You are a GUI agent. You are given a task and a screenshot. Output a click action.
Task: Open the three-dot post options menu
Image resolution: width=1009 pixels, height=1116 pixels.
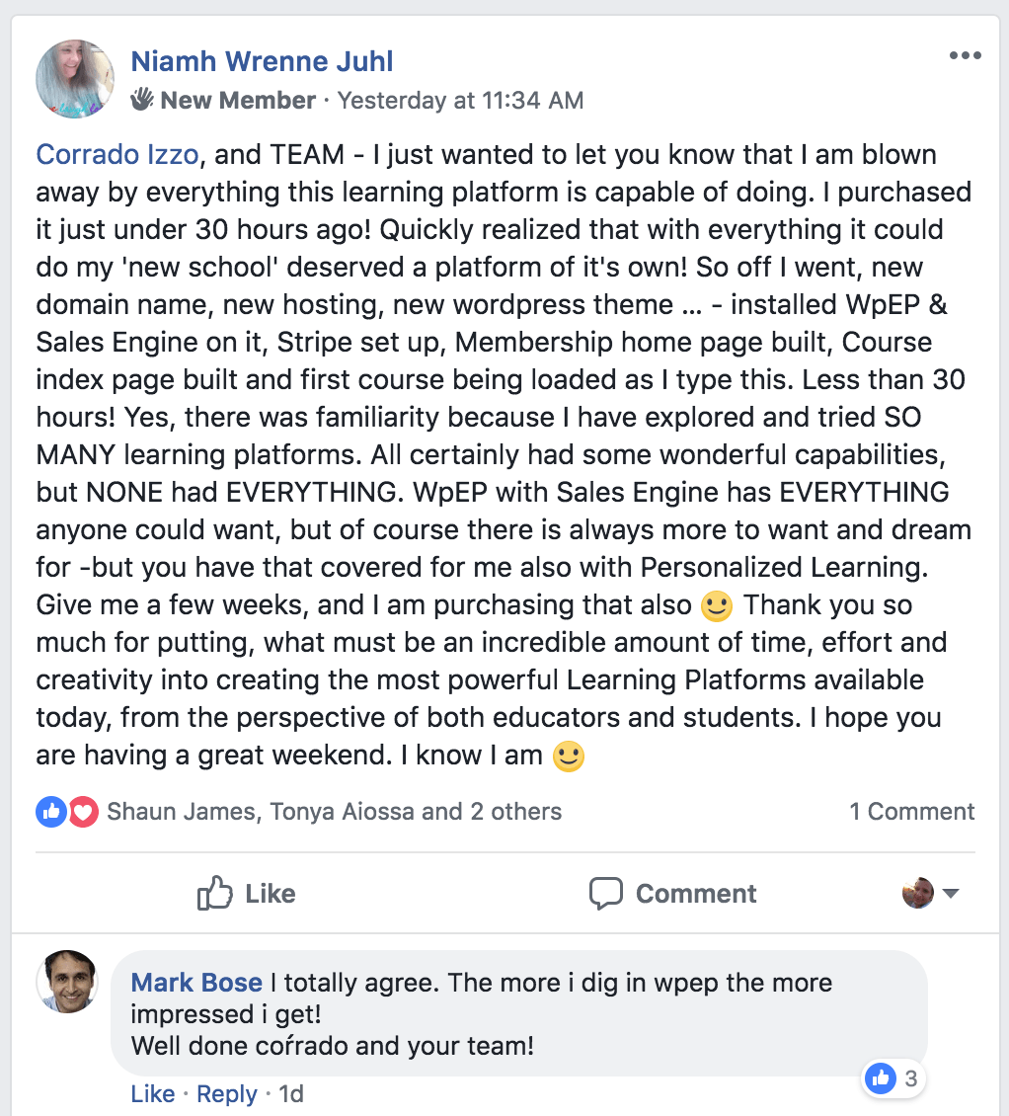pos(965,55)
